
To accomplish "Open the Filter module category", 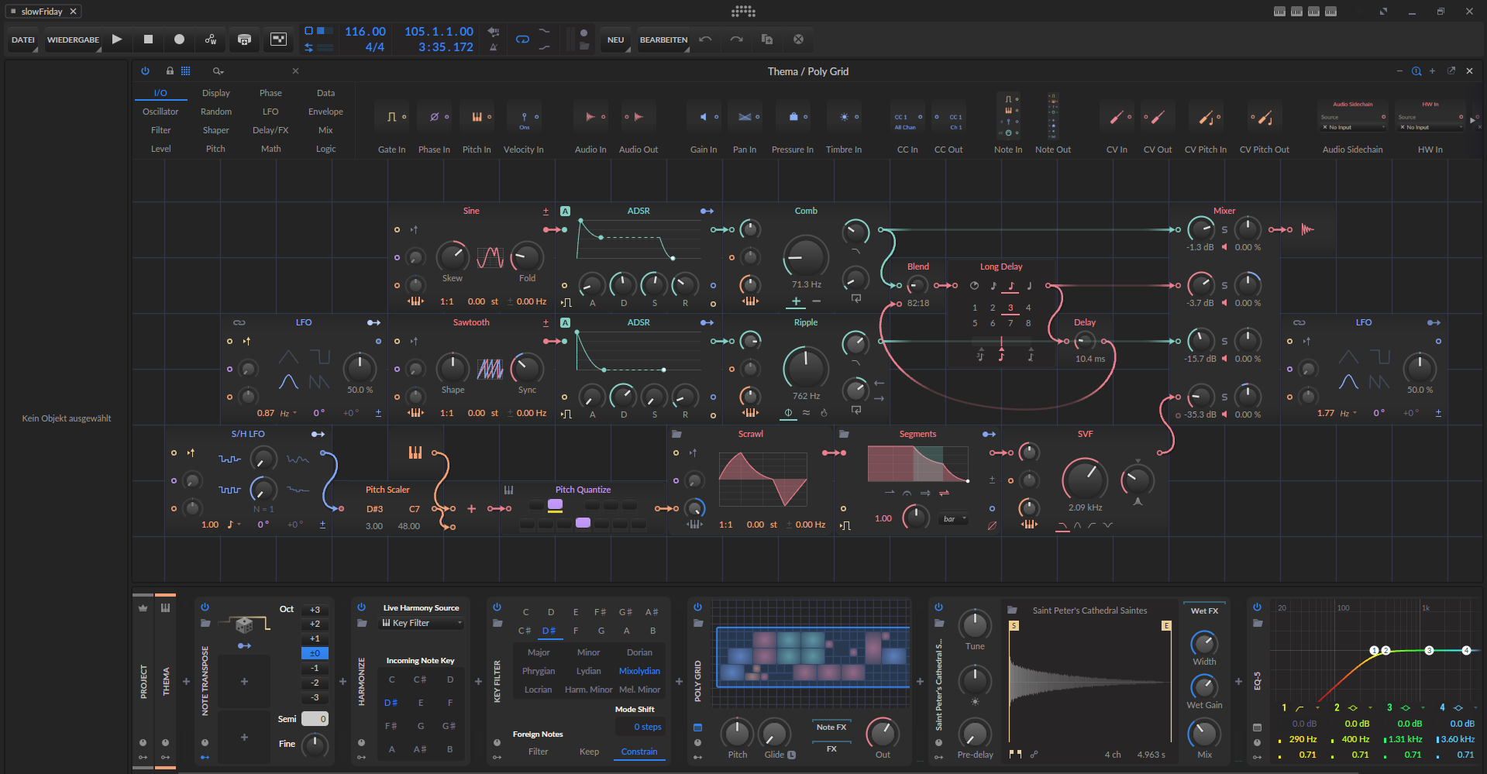I will pos(160,130).
